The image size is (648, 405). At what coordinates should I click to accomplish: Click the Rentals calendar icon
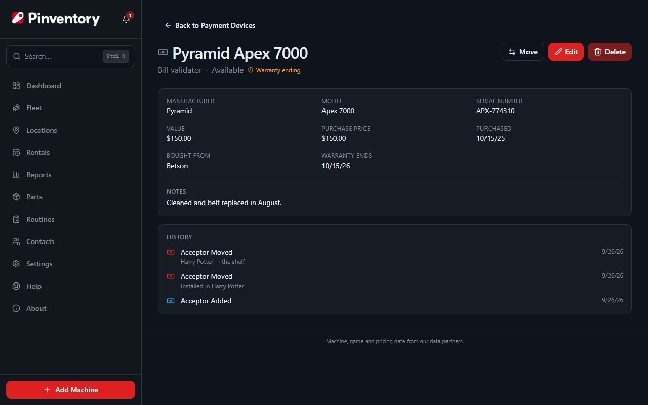(x=16, y=152)
